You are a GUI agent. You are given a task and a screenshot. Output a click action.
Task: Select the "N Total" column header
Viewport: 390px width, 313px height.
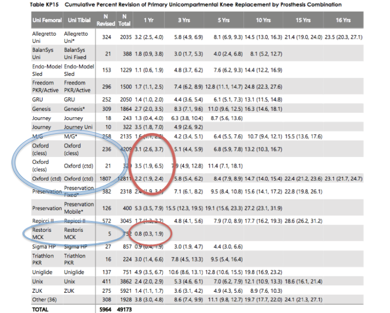point(124,20)
